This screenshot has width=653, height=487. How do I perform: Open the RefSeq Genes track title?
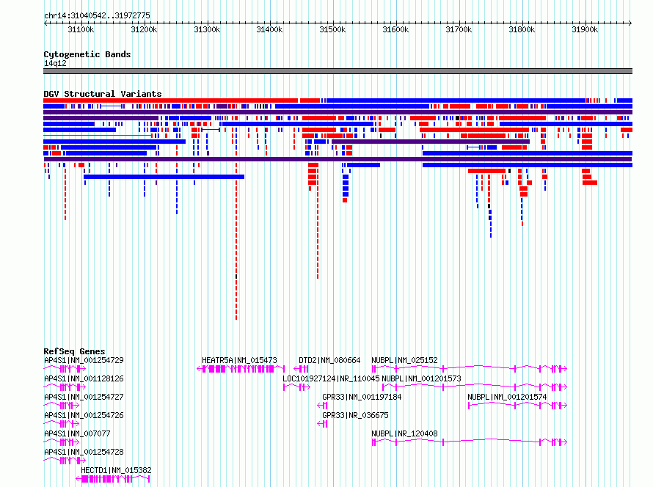[x=74, y=351]
